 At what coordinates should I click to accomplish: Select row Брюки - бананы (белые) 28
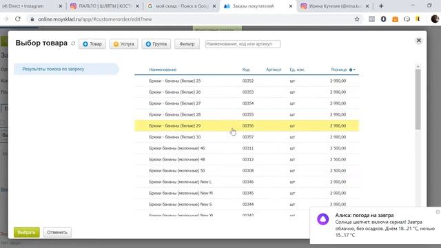pos(247,115)
